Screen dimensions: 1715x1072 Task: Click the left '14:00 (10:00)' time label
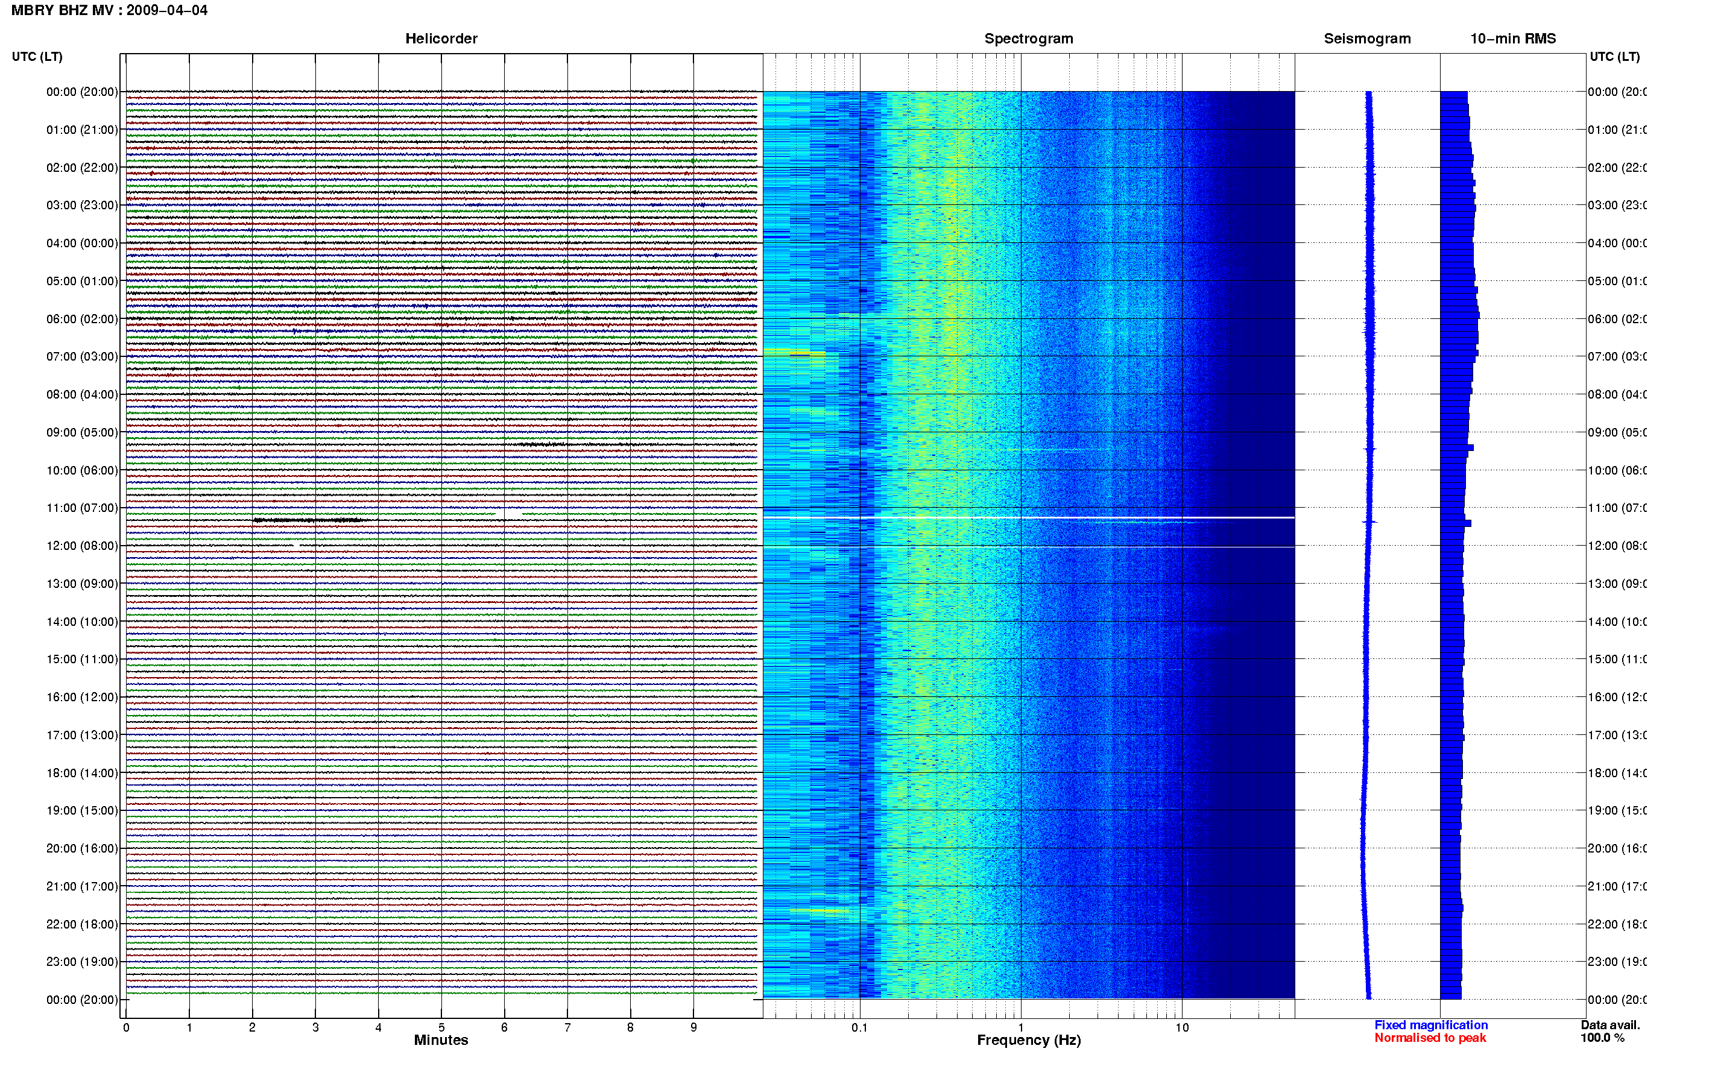82,622
